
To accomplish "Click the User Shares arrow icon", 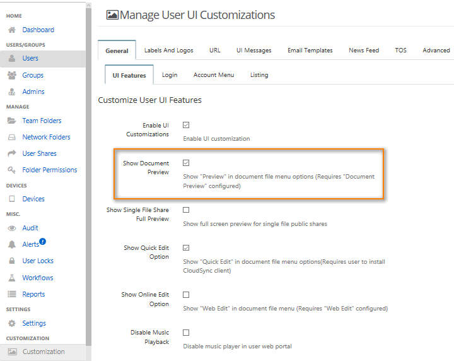I will [x=11, y=153].
